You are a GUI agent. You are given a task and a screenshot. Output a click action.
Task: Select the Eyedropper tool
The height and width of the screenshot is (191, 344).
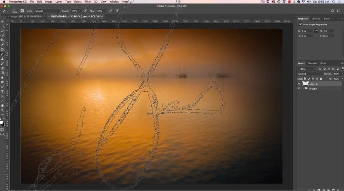pos(2,45)
